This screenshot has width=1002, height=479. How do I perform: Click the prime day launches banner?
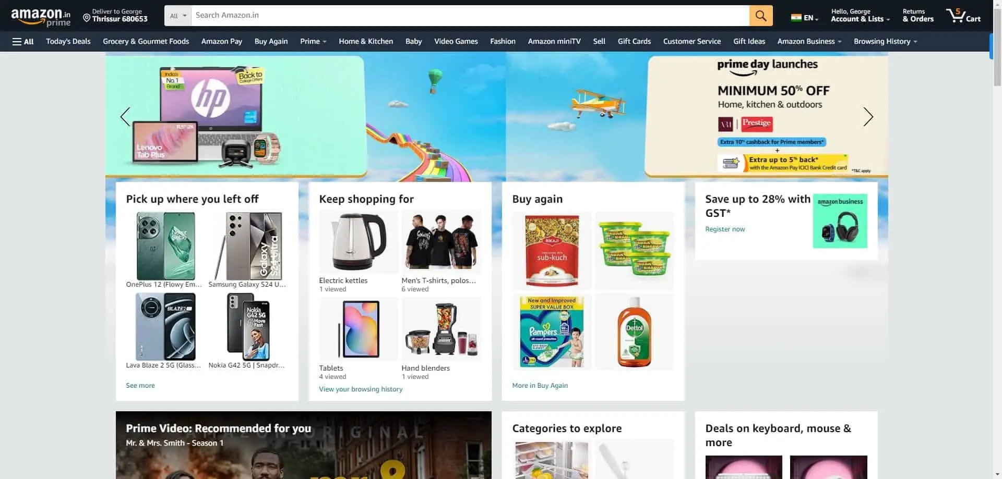(766, 116)
